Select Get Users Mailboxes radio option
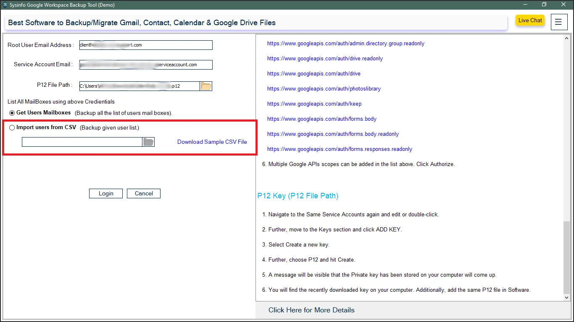The height and width of the screenshot is (322, 574). 12,113
